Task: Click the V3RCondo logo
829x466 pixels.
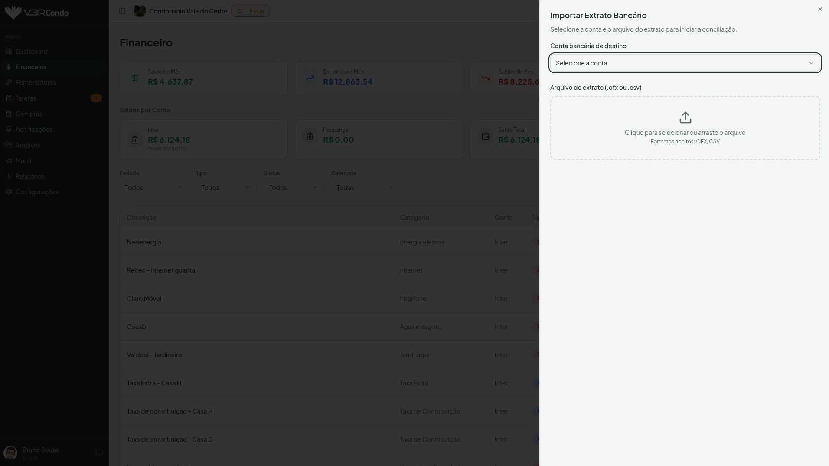Action: 37,13
